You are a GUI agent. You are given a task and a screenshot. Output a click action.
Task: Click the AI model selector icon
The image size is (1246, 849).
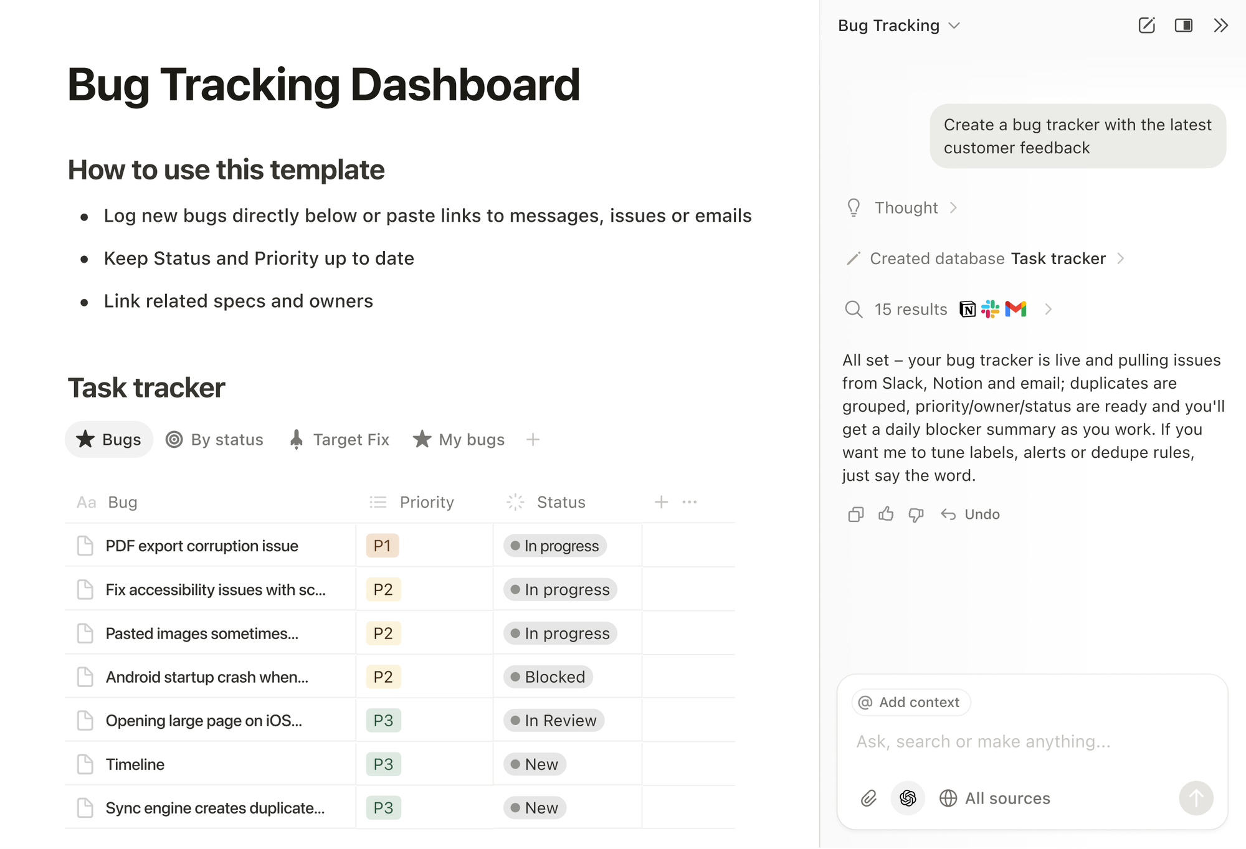point(908,798)
